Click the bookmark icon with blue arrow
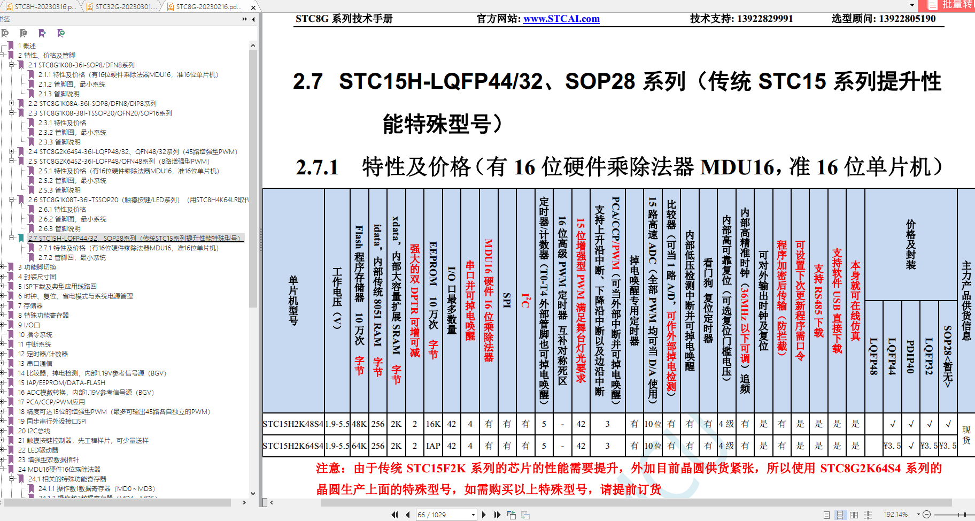Image resolution: width=975 pixels, height=521 pixels. [x=42, y=33]
